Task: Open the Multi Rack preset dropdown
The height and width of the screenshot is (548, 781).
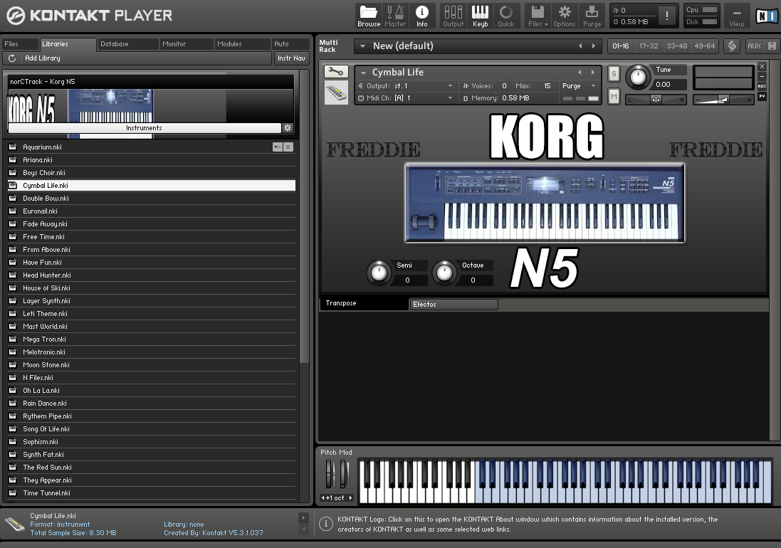Action: click(363, 46)
